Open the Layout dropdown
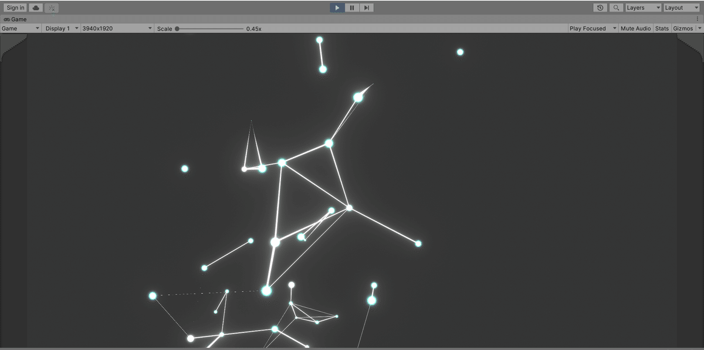Viewport: 704px width, 350px height. click(x=681, y=8)
